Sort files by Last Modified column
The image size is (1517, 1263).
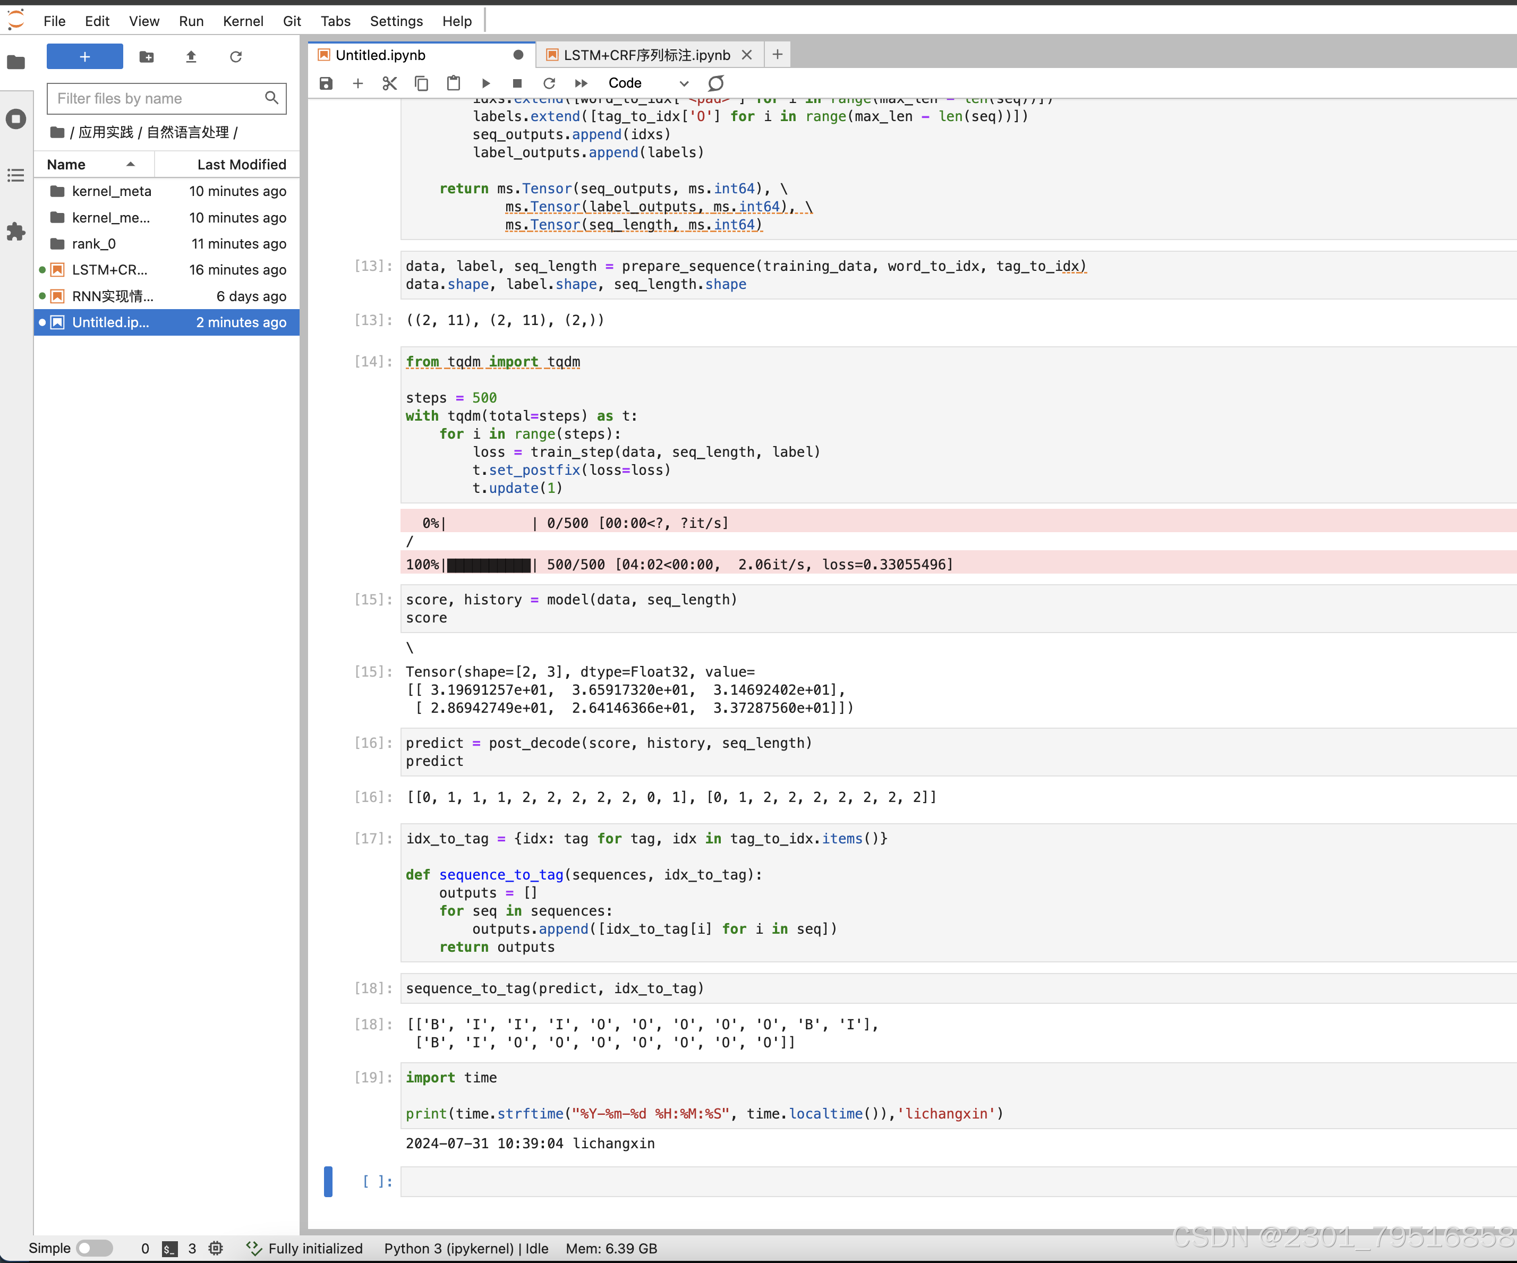coord(241,165)
